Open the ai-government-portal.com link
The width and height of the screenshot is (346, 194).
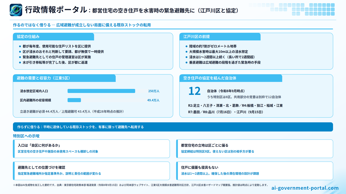point(305,188)
